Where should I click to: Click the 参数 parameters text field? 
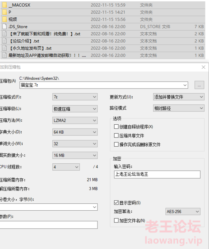(48, 225)
